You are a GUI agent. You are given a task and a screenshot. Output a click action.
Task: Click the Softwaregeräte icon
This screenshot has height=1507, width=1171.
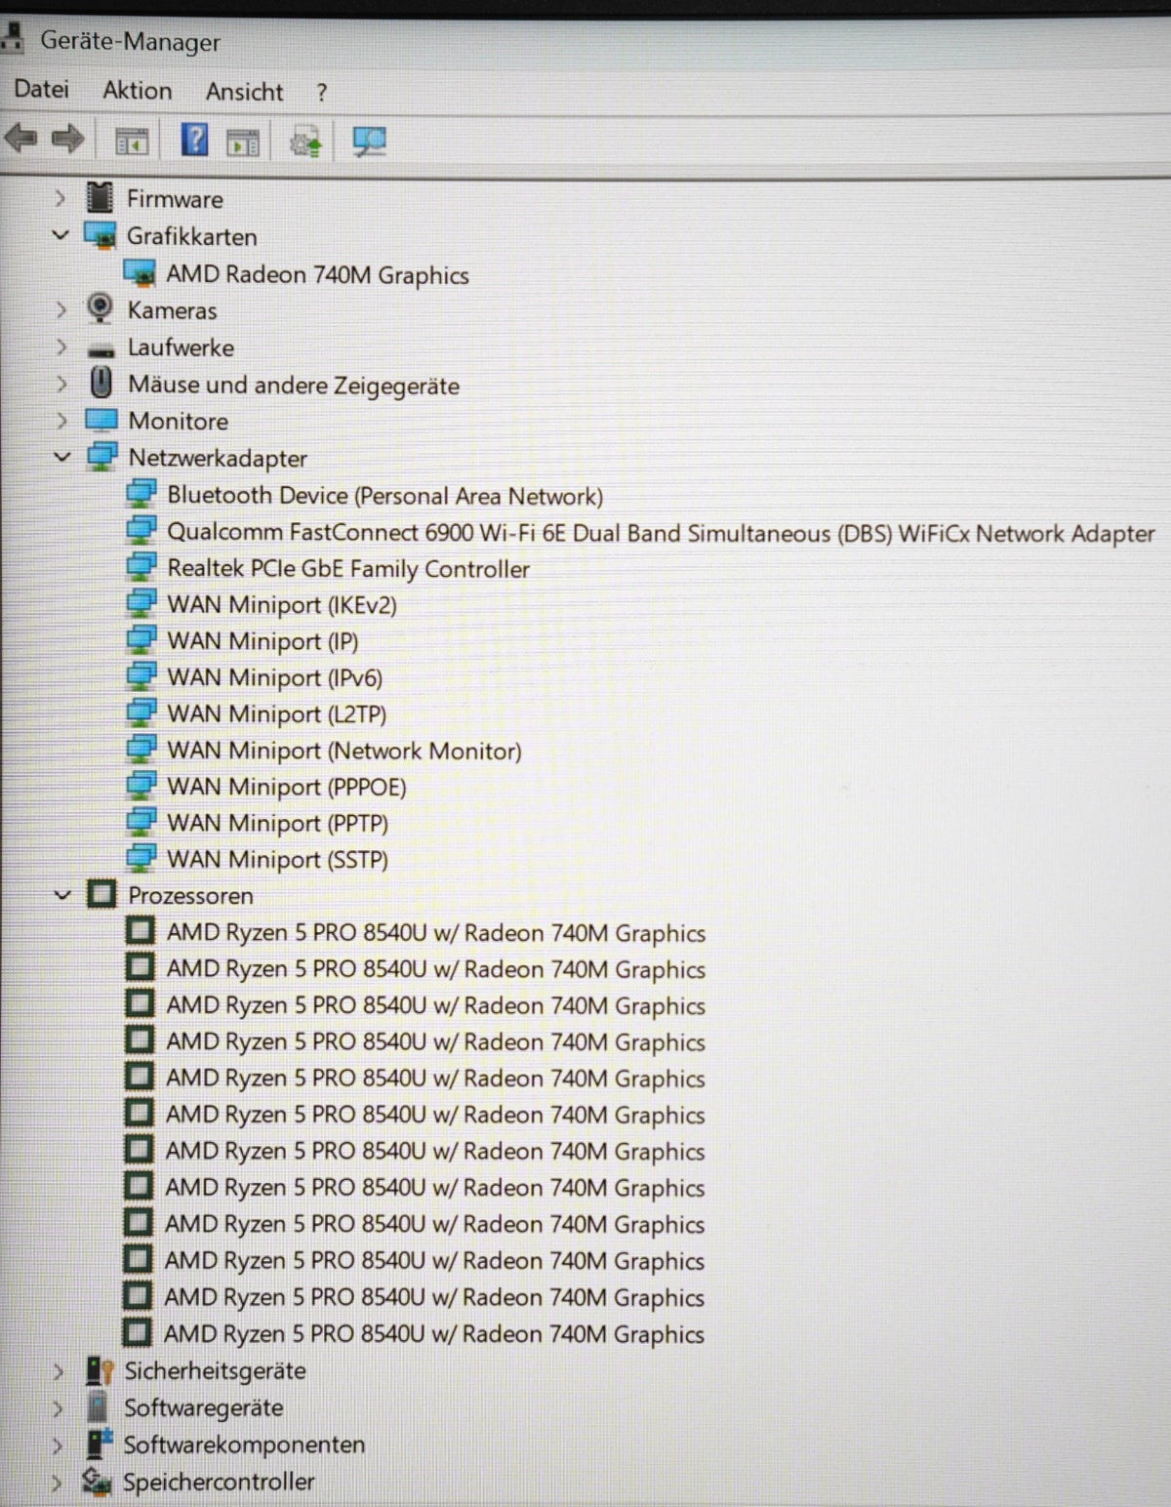coord(98,1407)
